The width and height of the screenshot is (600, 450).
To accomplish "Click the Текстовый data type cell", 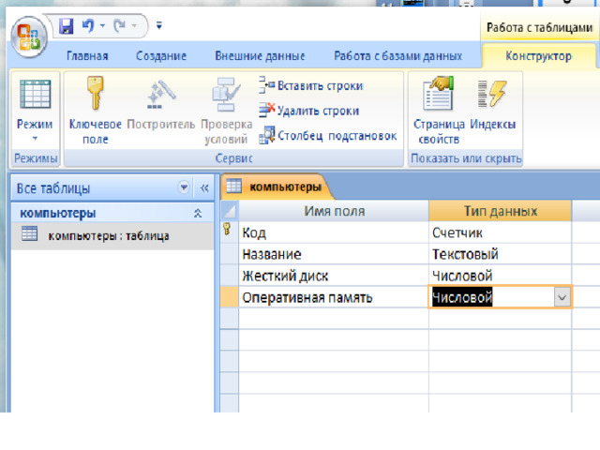I will point(500,254).
